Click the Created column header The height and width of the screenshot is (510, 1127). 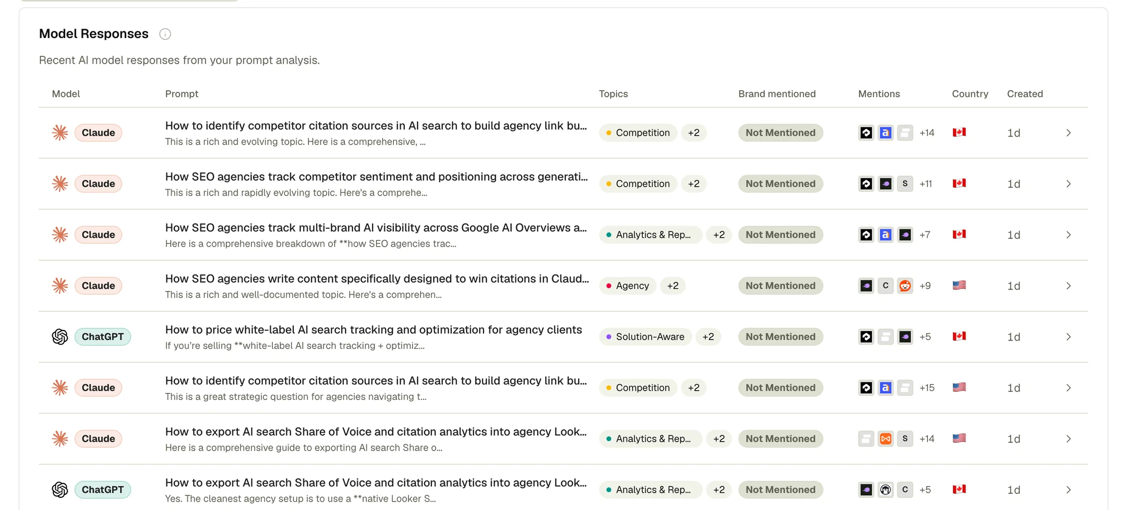[x=1025, y=94]
